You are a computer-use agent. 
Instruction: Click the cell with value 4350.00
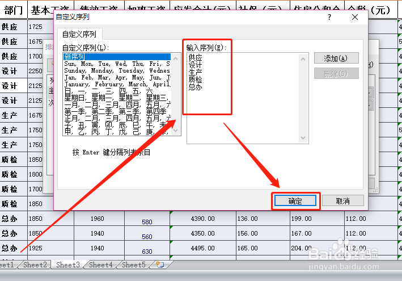click(x=203, y=233)
